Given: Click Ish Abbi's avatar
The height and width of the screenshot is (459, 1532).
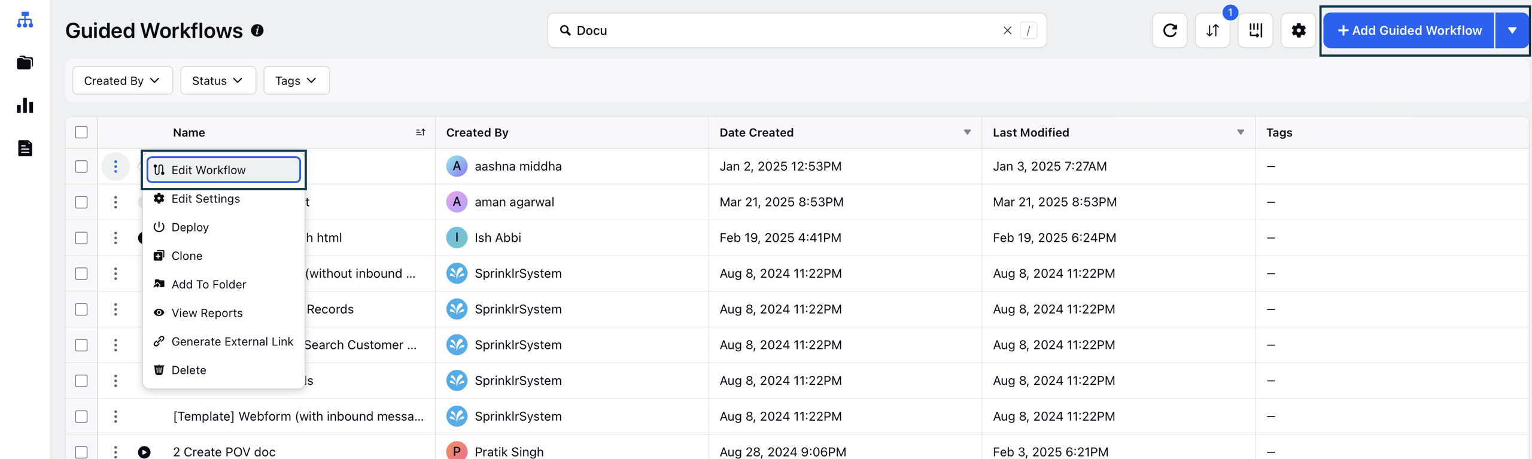Looking at the screenshot, I should (x=457, y=238).
